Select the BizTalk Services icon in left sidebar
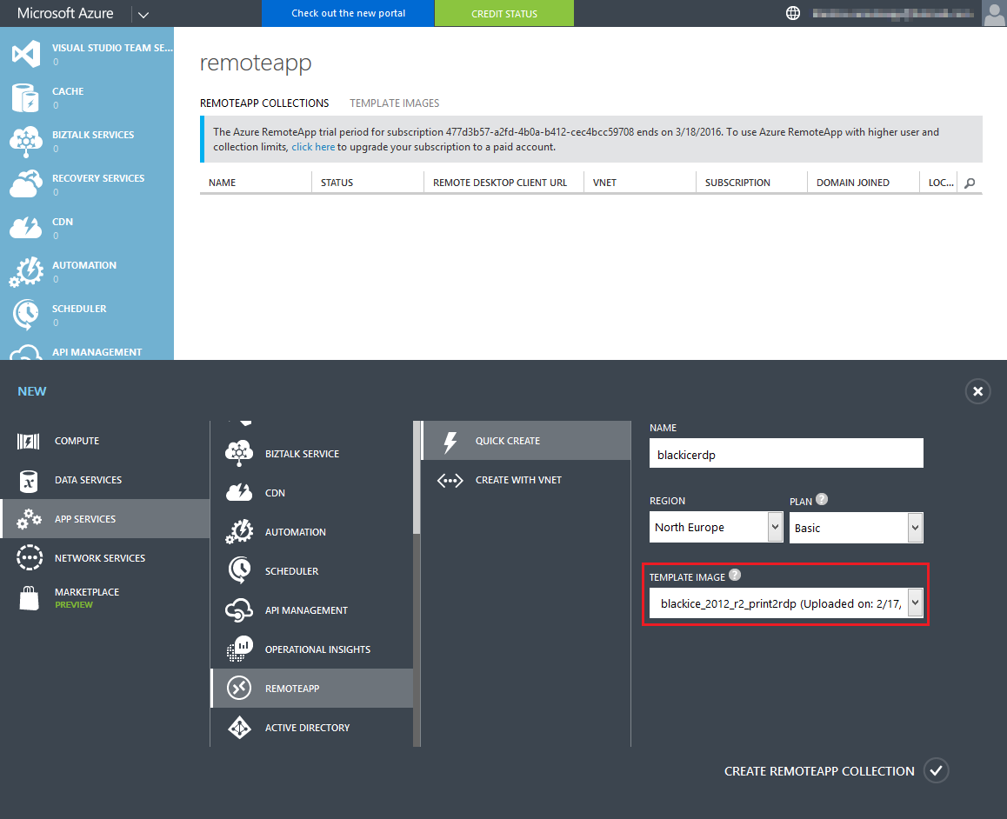Image resolution: width=1007 pixels, height=819 pixels. pos(26,141)
